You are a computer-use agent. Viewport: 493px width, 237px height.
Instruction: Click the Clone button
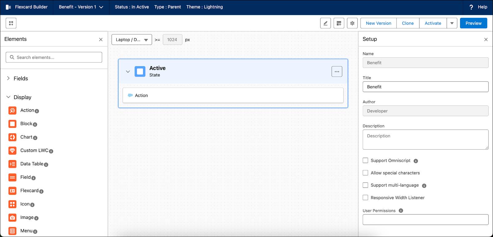tap(408, 23)
